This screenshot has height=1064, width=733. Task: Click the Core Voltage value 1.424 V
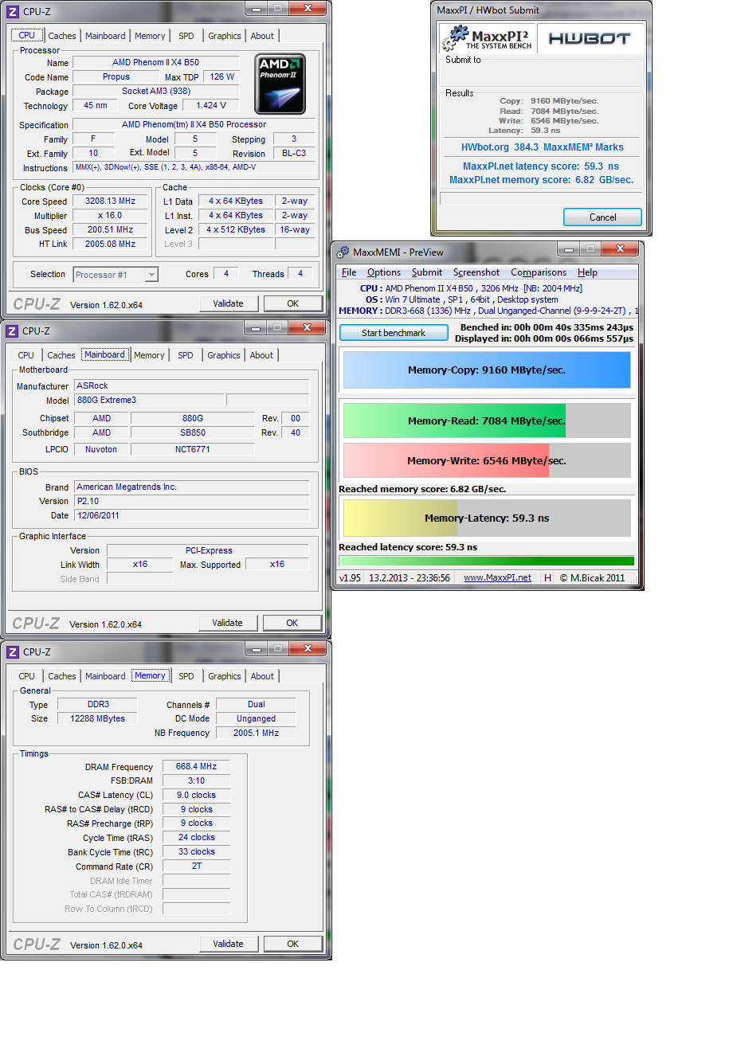point(211,105)
